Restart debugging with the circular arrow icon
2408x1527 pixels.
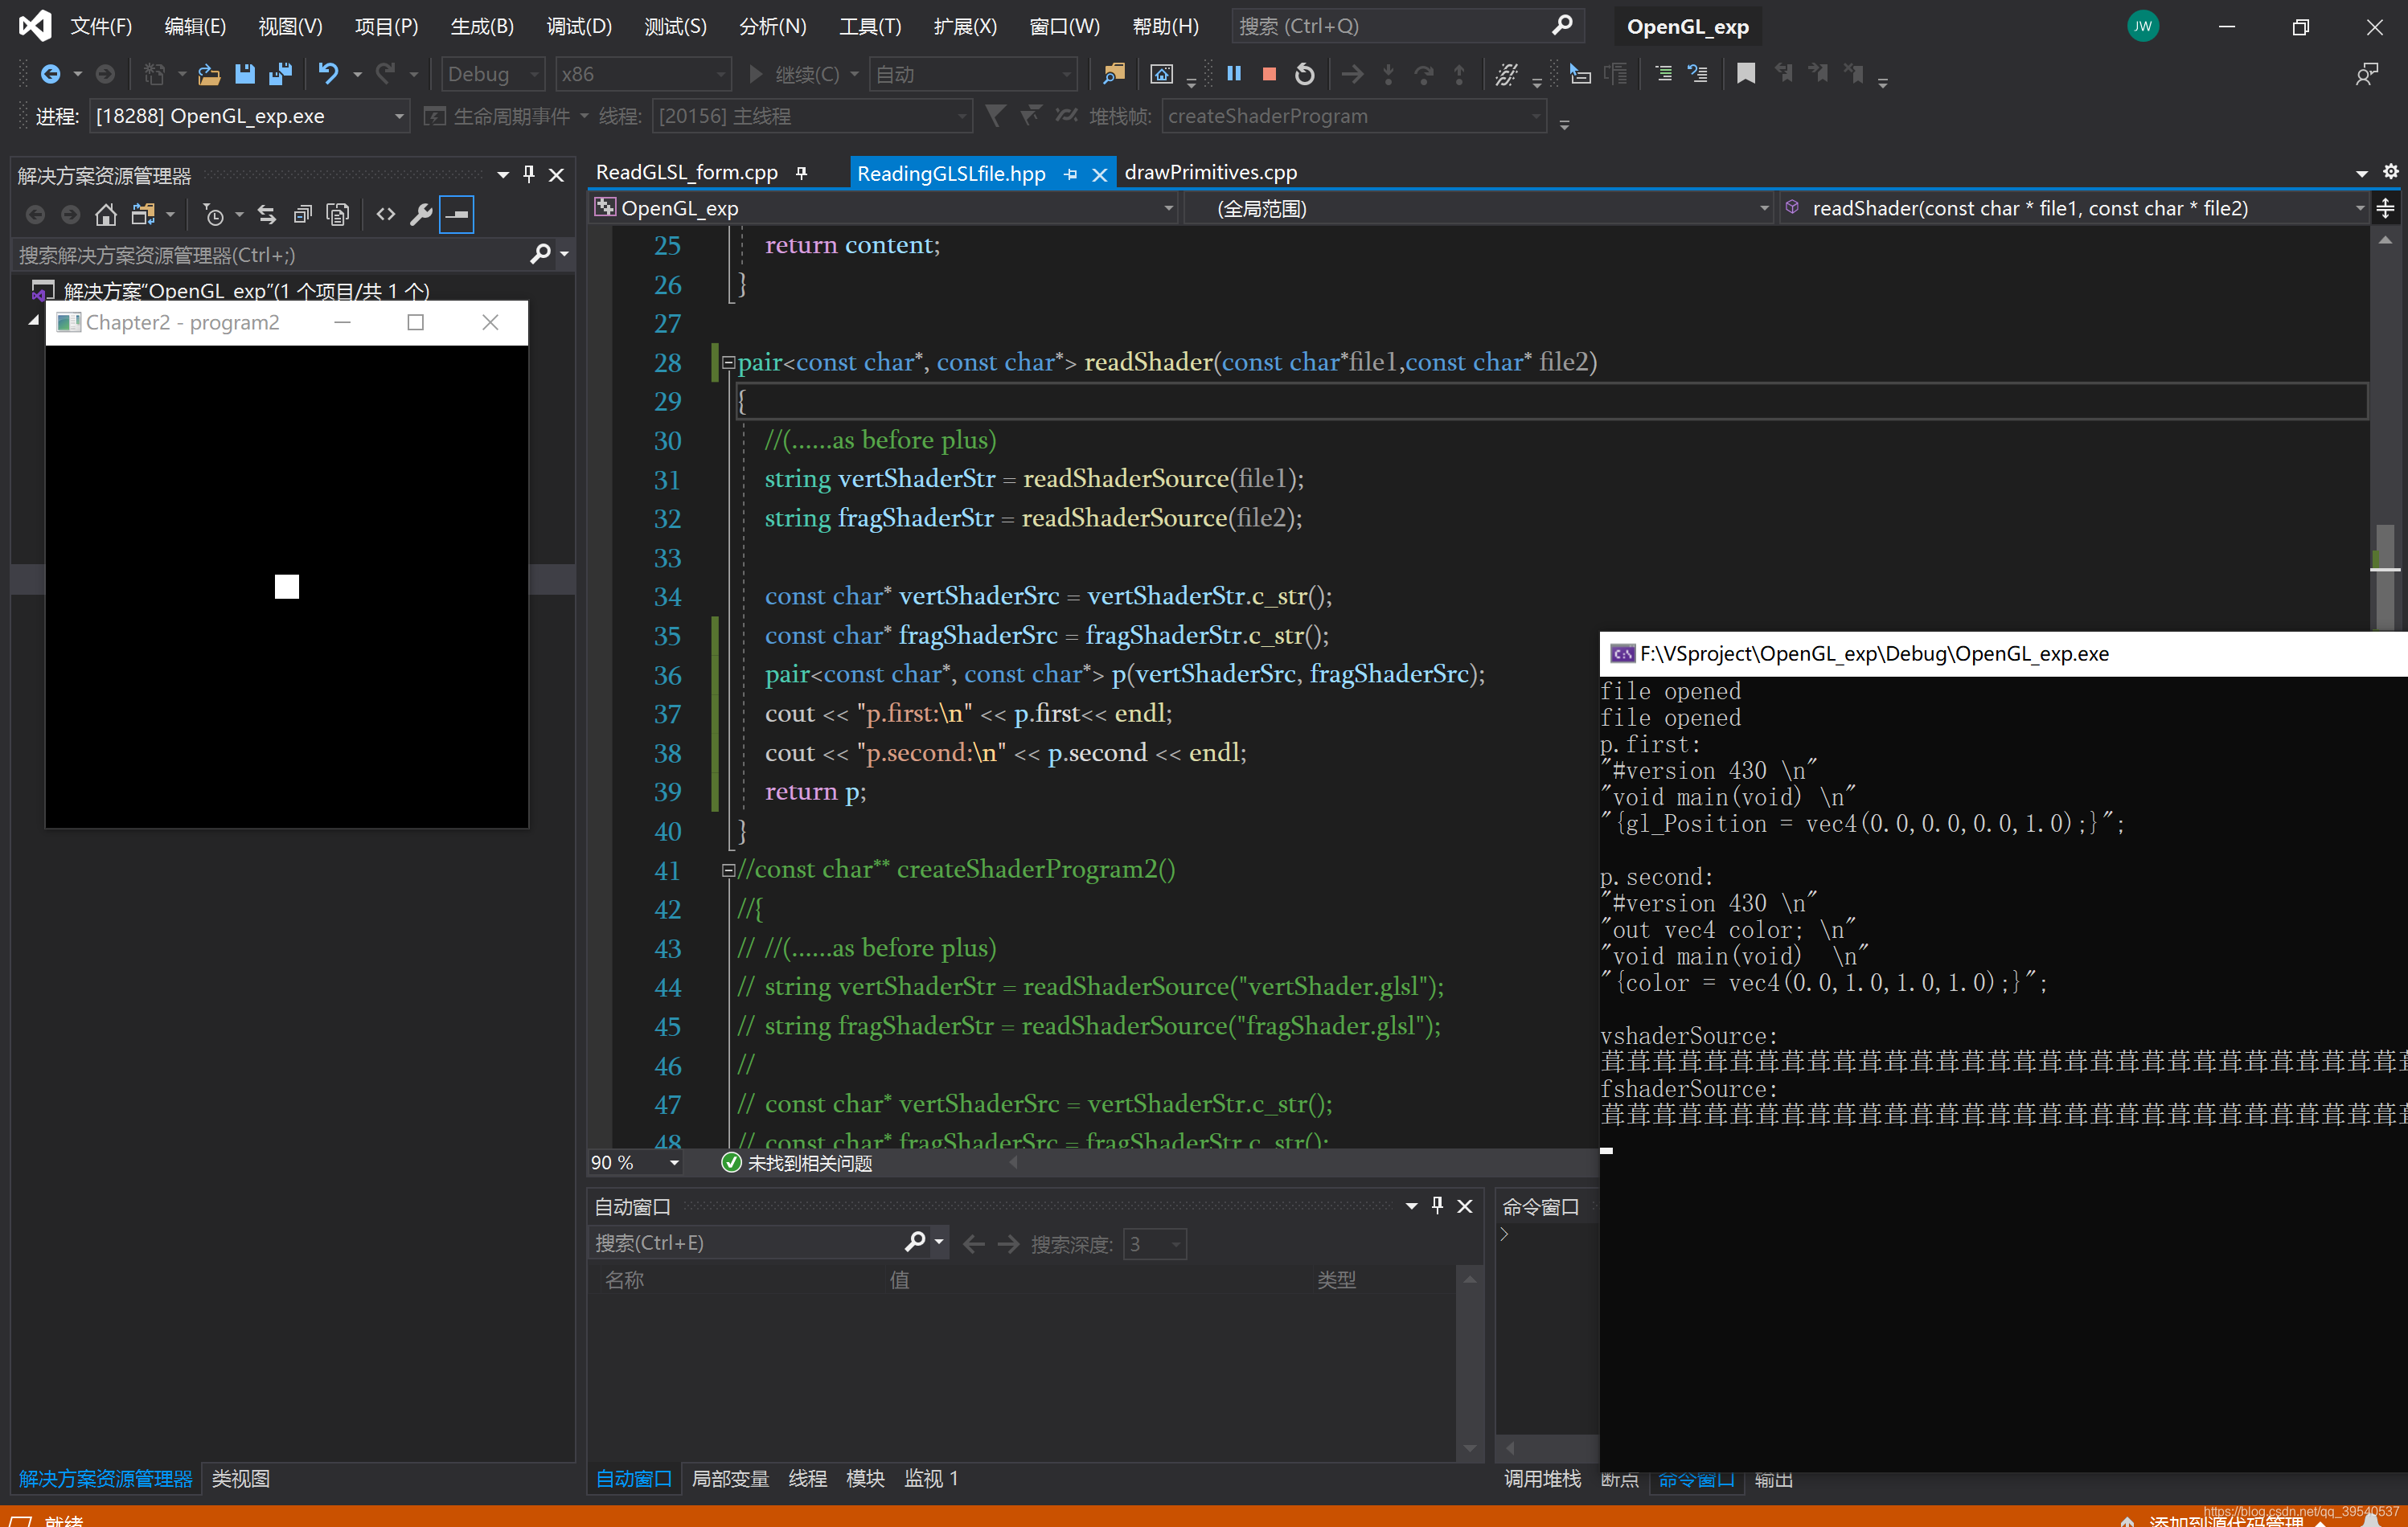point(1304,74)
